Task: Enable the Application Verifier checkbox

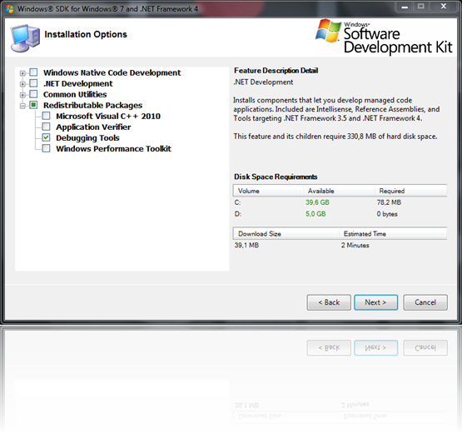Action: tap(47, 127)
